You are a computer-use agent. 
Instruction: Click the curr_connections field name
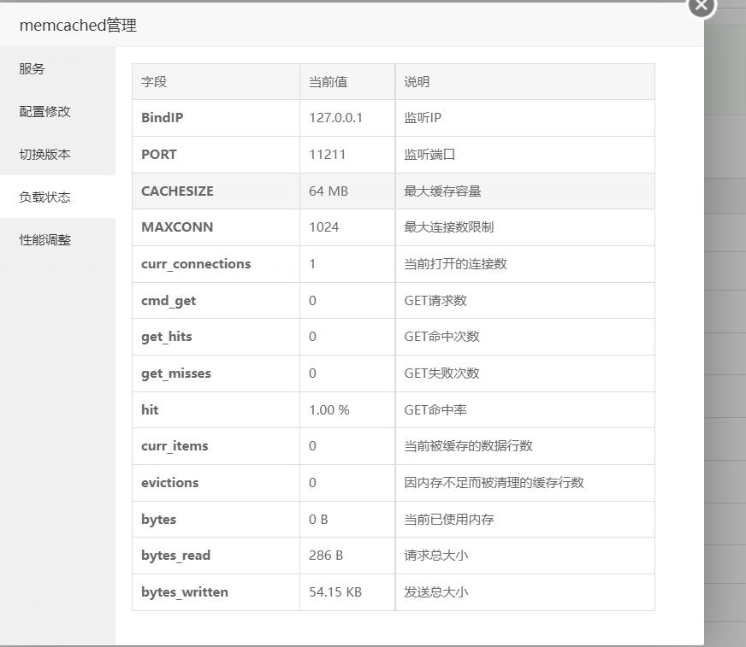click(196, 264)
